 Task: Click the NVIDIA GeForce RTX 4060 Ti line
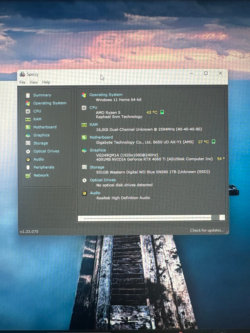pos(154,159)
